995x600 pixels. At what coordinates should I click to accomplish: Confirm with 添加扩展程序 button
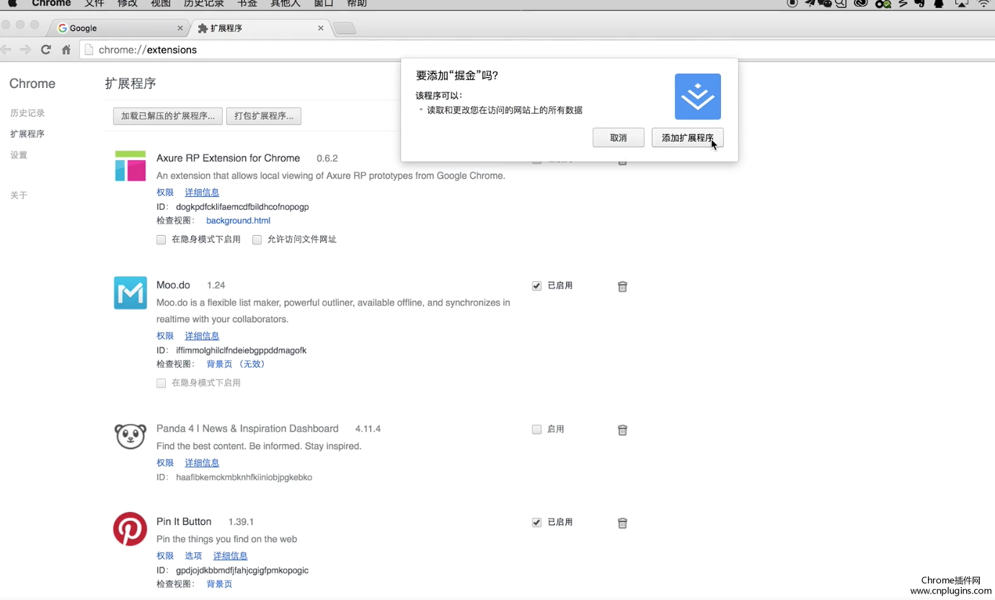[688, 138]
